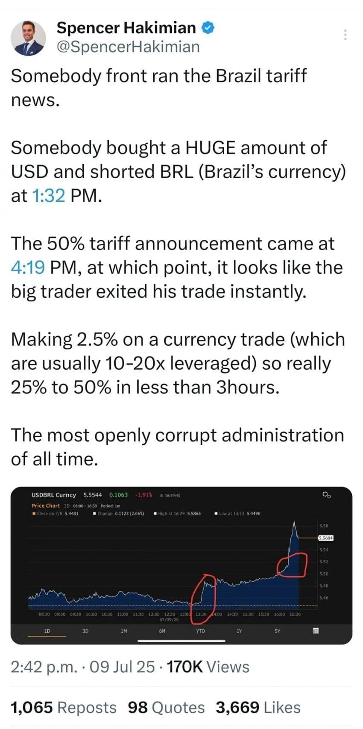
Task: Switch chart range to 1M
Action: (x=124, y=631)
